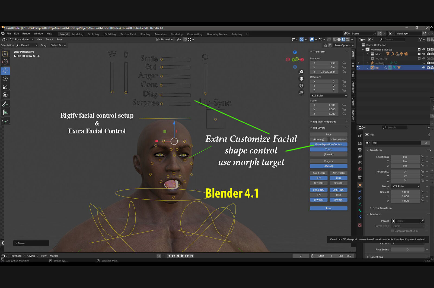Click the viewport pan hand icon

point(301,79)
